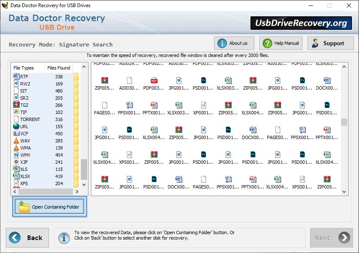359x253 pixels.
Task: Click file types horizontal scroll right arrow
Action: click(x=77, y=191)
